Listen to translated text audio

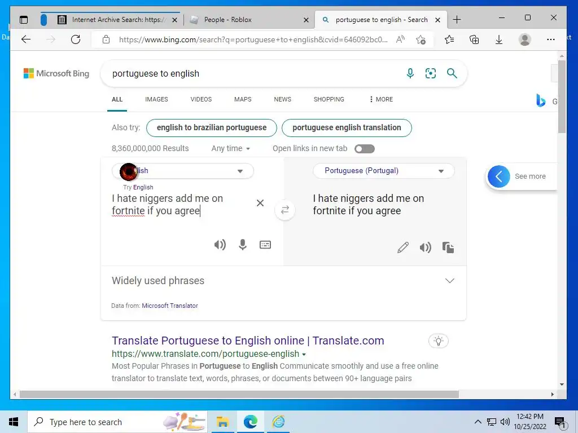pos(426,248)
